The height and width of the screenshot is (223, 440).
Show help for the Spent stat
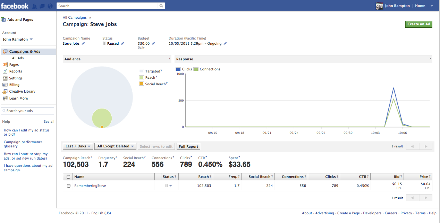click(x=239, y=157)
